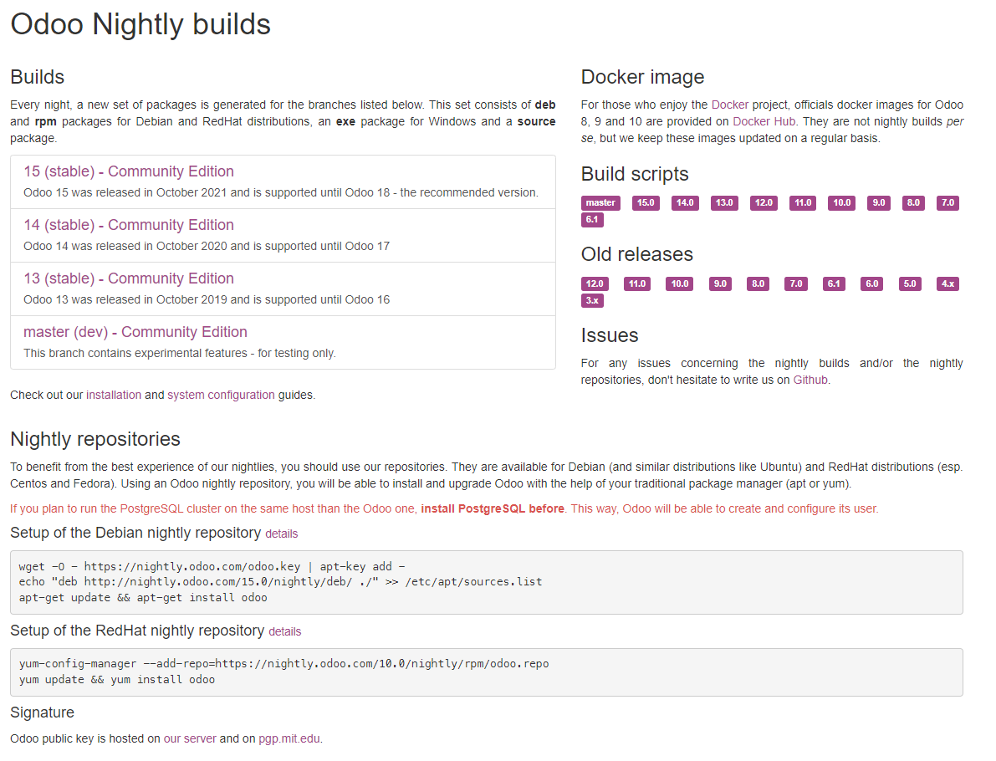Open the 13 (stable) Community Edition build

[x=129, y=278]
